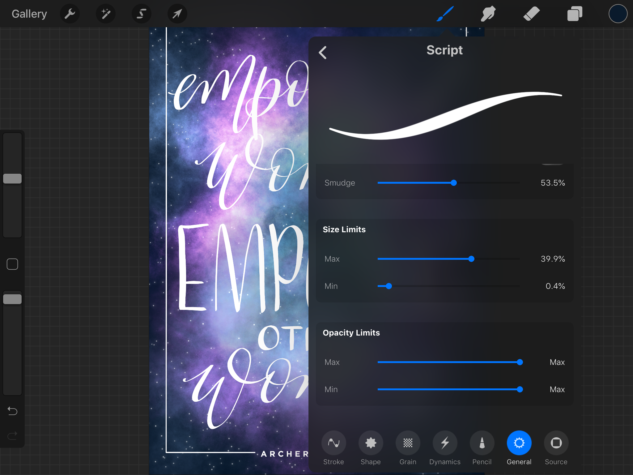The image size is (633, 475).
Task: Adjust the Smudge slider handle
Action: coord(454,183)
